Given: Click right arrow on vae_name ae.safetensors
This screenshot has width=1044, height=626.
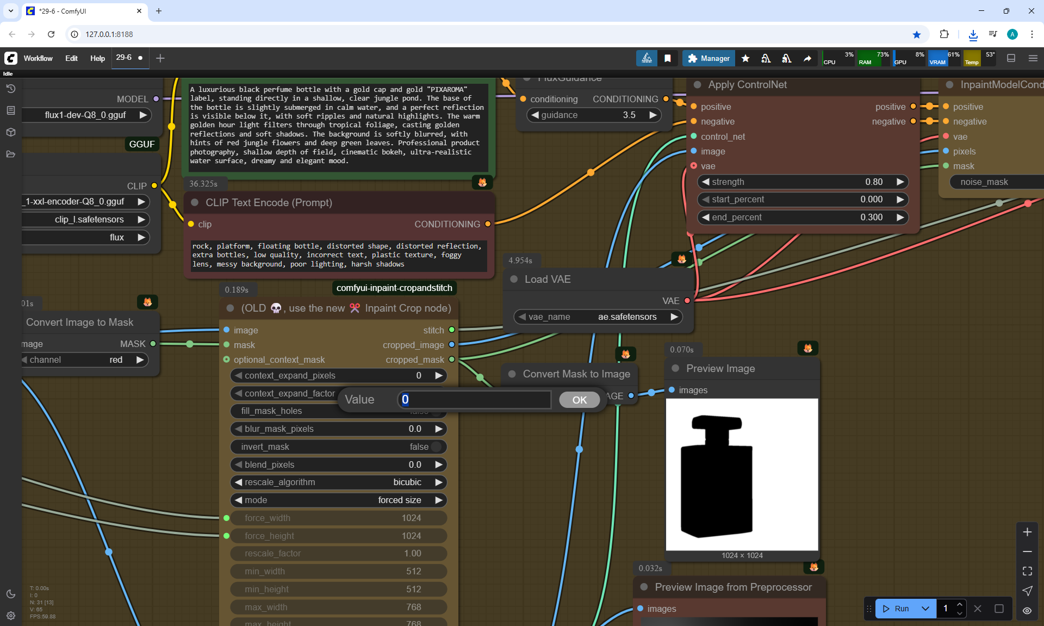Looking at the screenshot, I should tap(674, 317).
